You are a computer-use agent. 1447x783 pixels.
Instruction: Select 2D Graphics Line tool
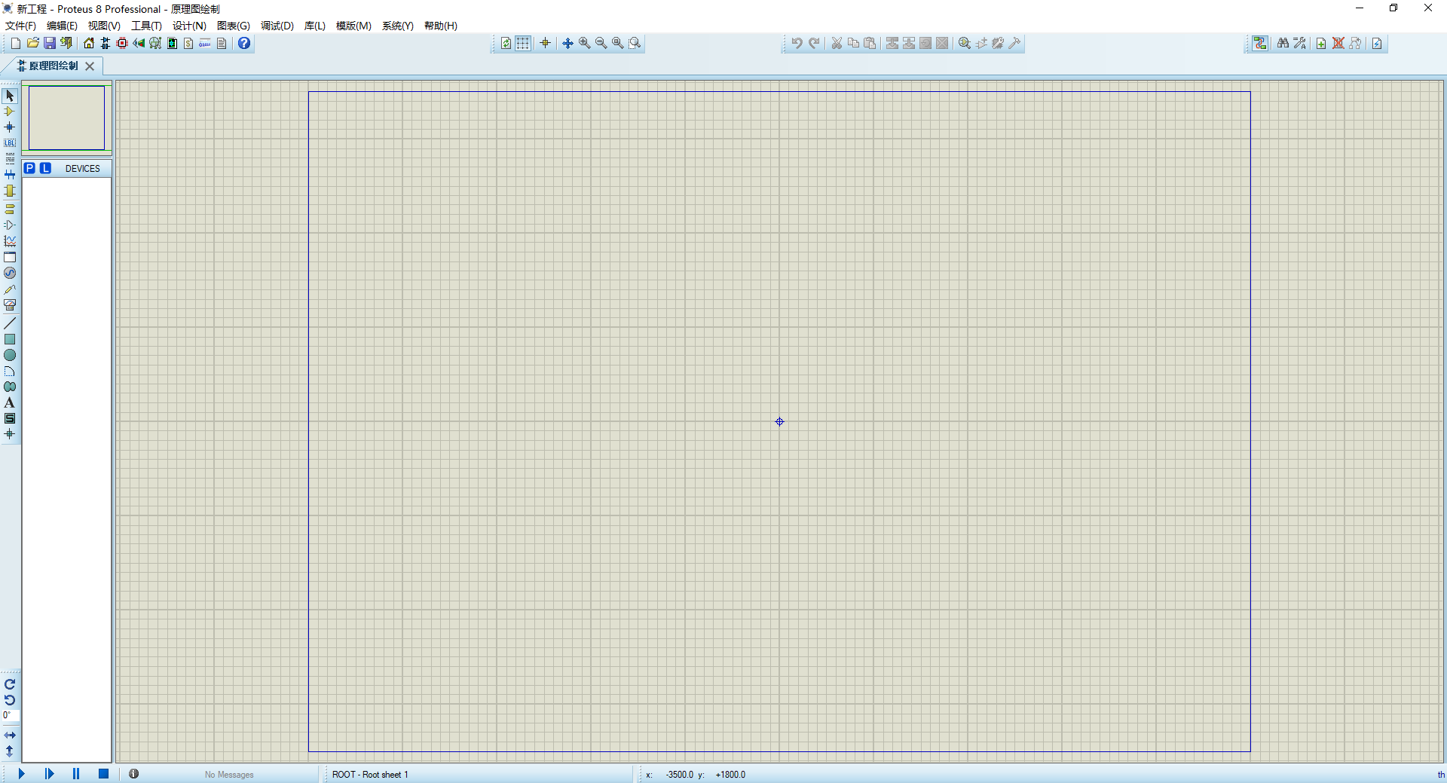tap(10, 323)
